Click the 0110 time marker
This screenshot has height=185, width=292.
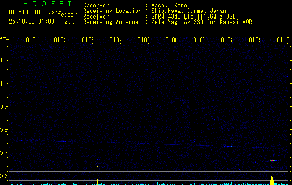(x=283, y=40)
